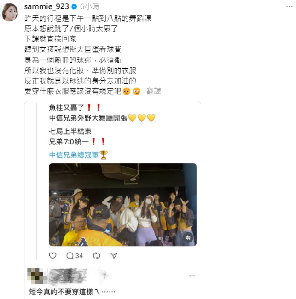
Task: Open comments via the speech bubble icon
Action: pos(70,255)
